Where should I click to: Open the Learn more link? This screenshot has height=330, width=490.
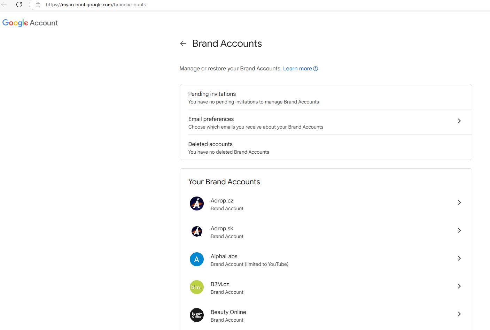(297, 69)
